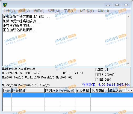Click the 队列数据 column header
The image size is (133, 114).
click(x=52, y=90)
